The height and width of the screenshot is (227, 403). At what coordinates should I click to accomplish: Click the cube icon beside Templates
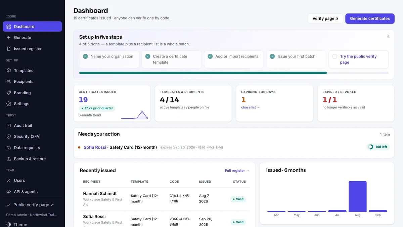(9, 71)
